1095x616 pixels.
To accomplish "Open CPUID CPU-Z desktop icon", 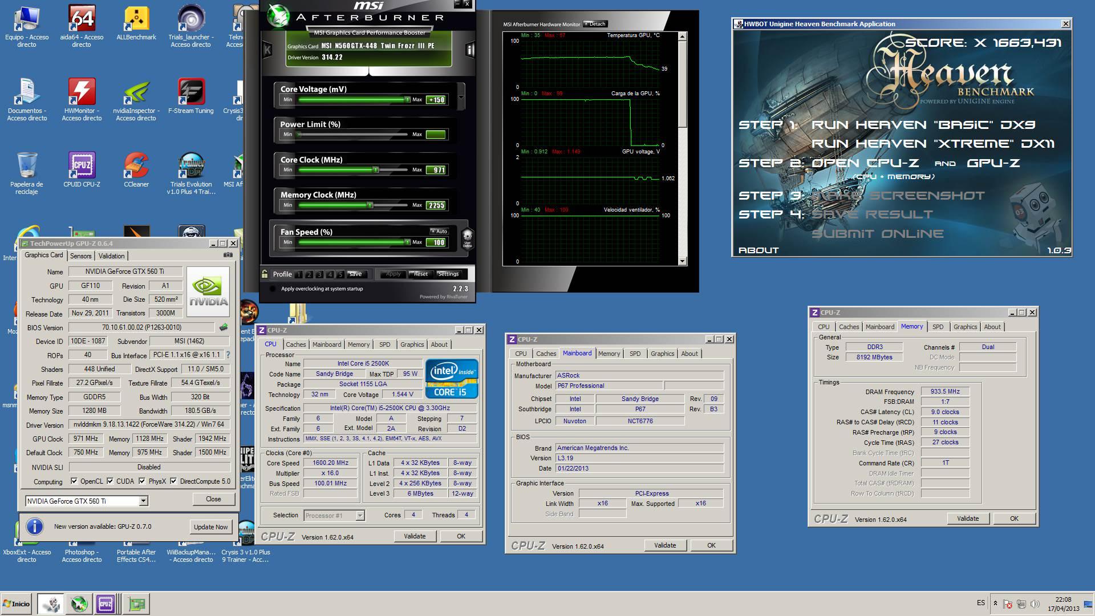I will pos(82,170).
